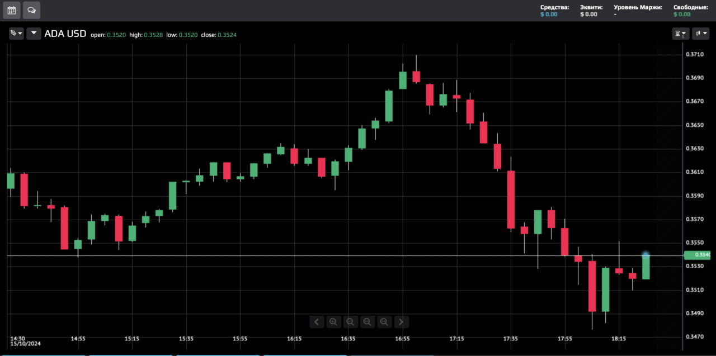
Task: Shift chart right with the right arrow
Action: point(402,321)
